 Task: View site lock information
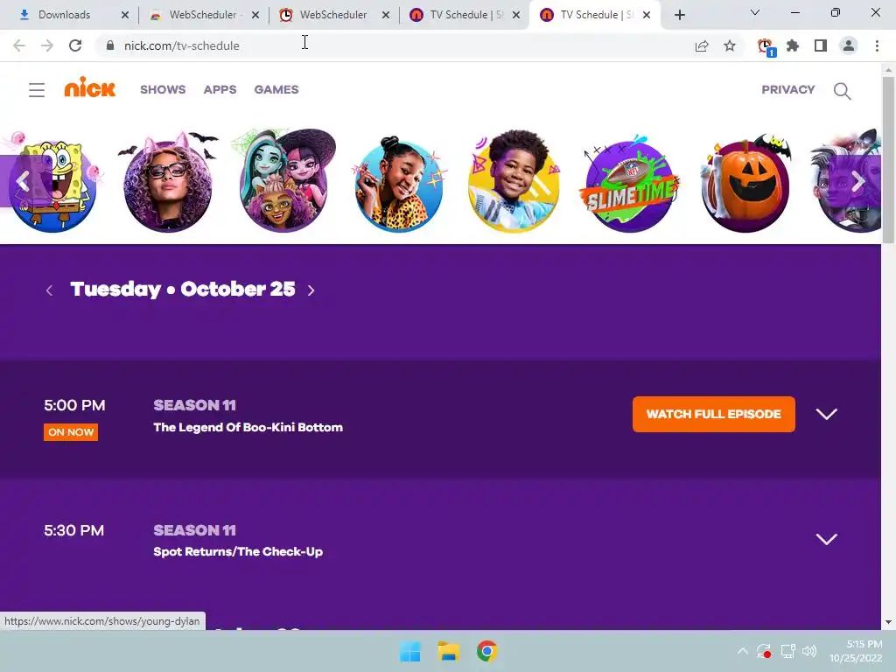pyautogui.click(x=110, y=45)
